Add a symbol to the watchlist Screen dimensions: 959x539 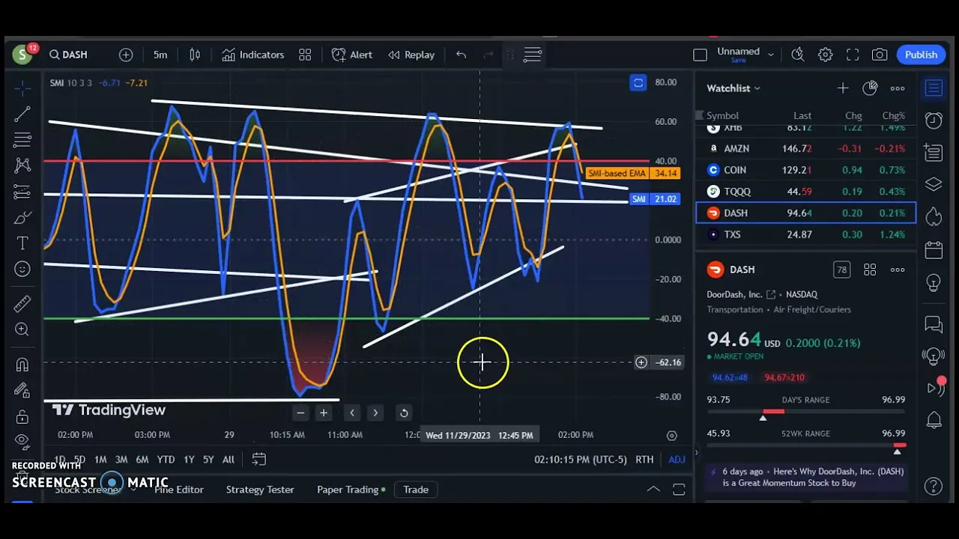pyautogui.click(x=843, y=88)
